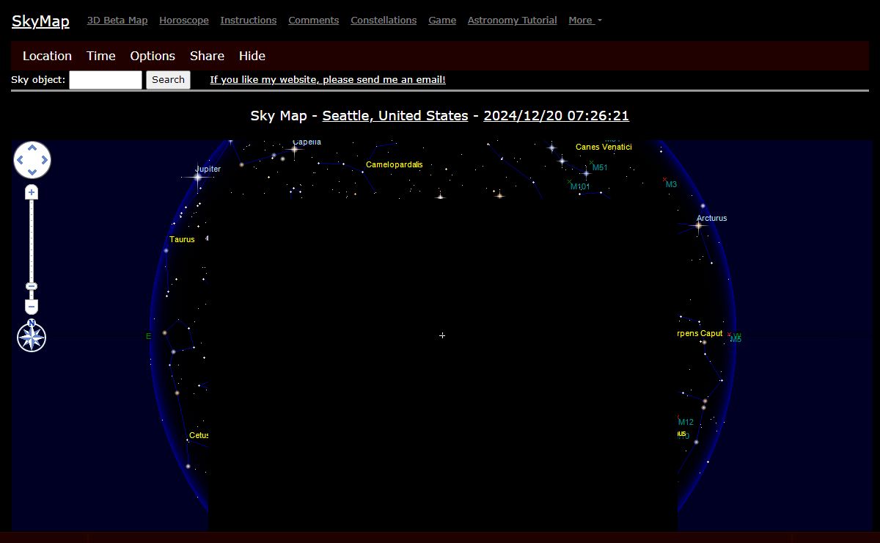Click the compass rose icon
Screen dimensions: 880x543
click(32, 337)
